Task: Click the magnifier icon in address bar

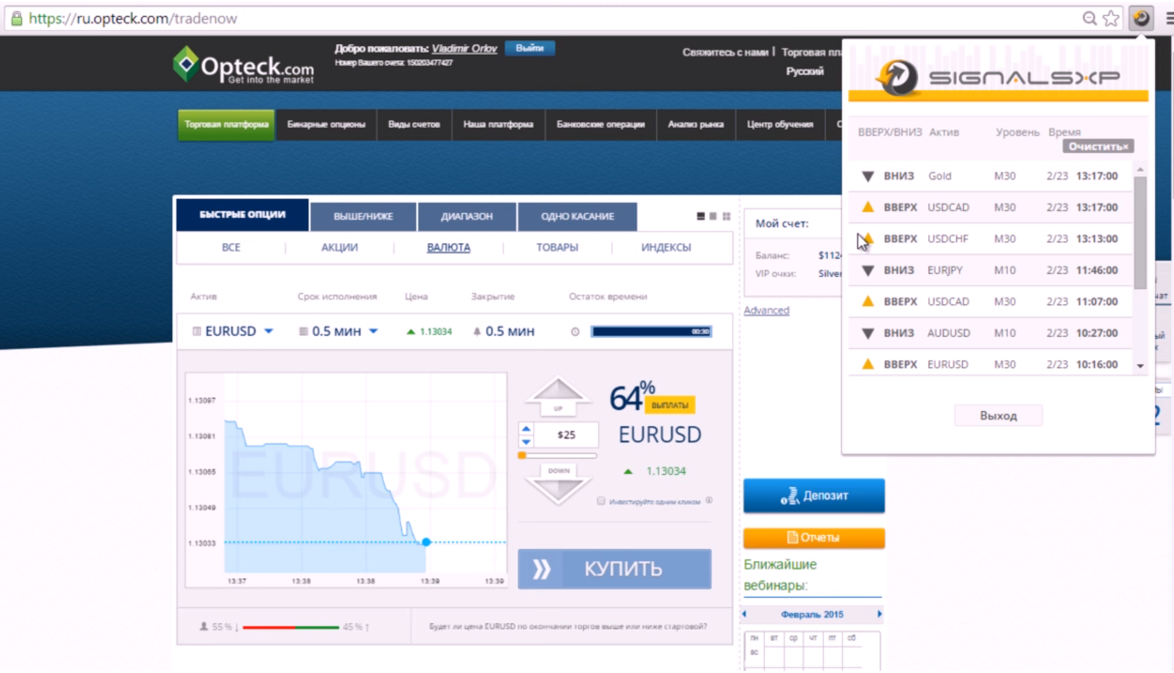Action: tap(1089, 18)
